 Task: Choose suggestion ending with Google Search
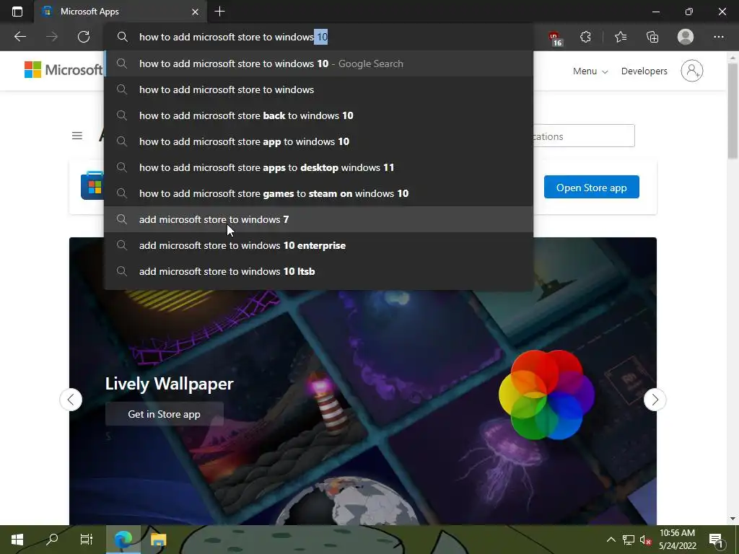tap(318, 63)
